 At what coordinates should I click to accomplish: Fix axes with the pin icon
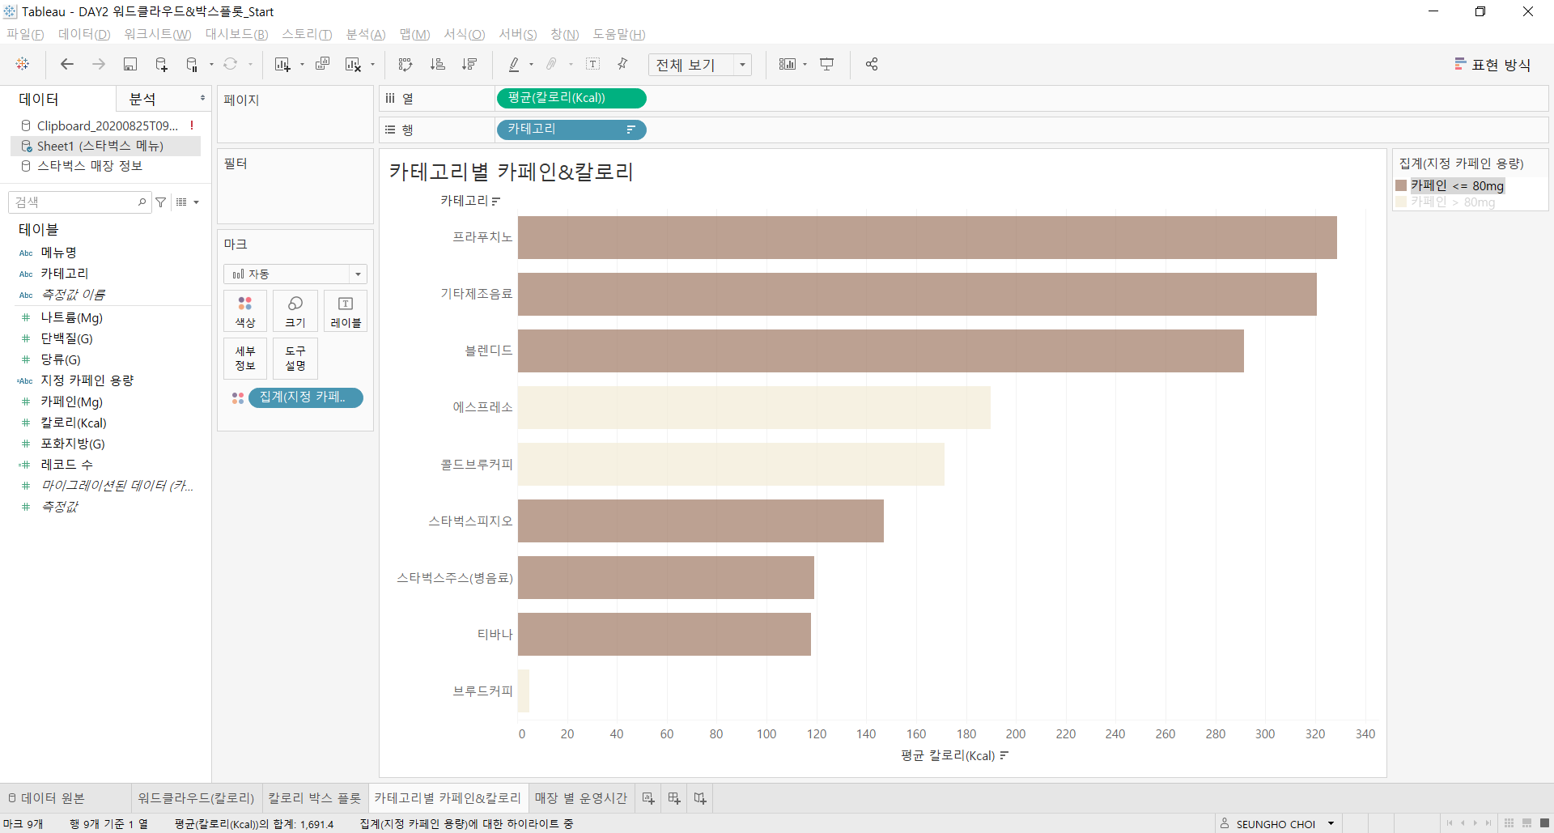622,64
